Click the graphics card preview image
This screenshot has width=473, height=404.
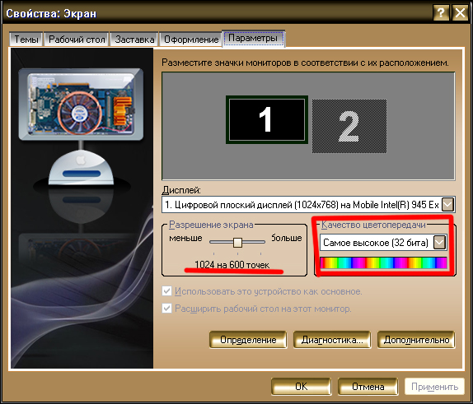pyautogui.click(x=81, y=104)
